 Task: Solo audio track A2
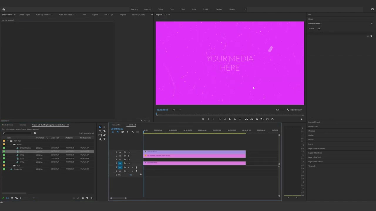pyautogui.click(x=132, y=171)
